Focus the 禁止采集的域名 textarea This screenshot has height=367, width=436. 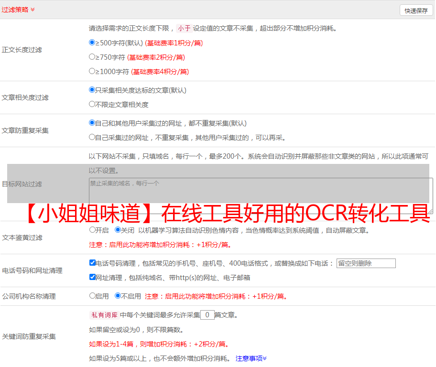click(261, 196)
